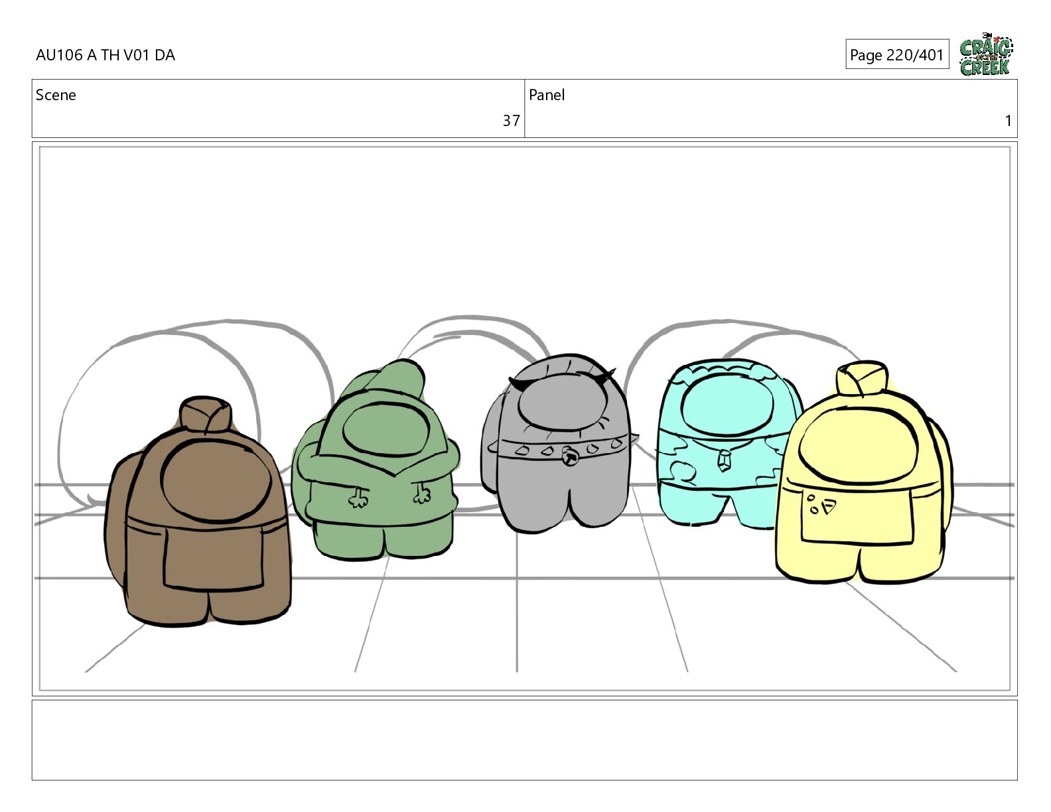1051x812 pixels.
Task: Click the 'AU106 A TH V01 DA' header text
Action: pos(105,55)
